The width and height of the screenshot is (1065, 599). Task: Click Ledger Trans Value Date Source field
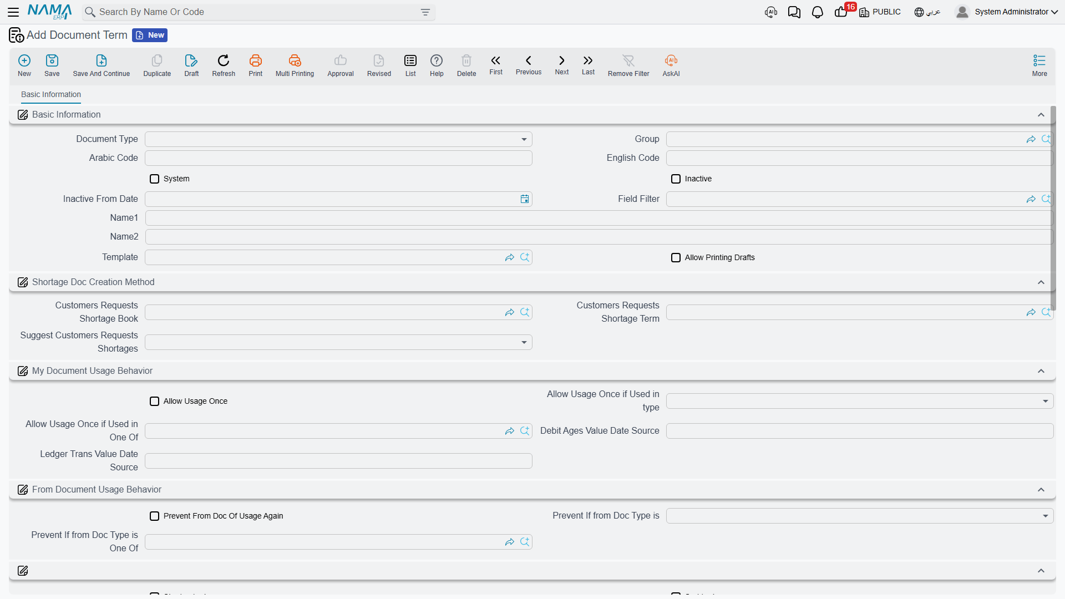(x=338, y=461)
